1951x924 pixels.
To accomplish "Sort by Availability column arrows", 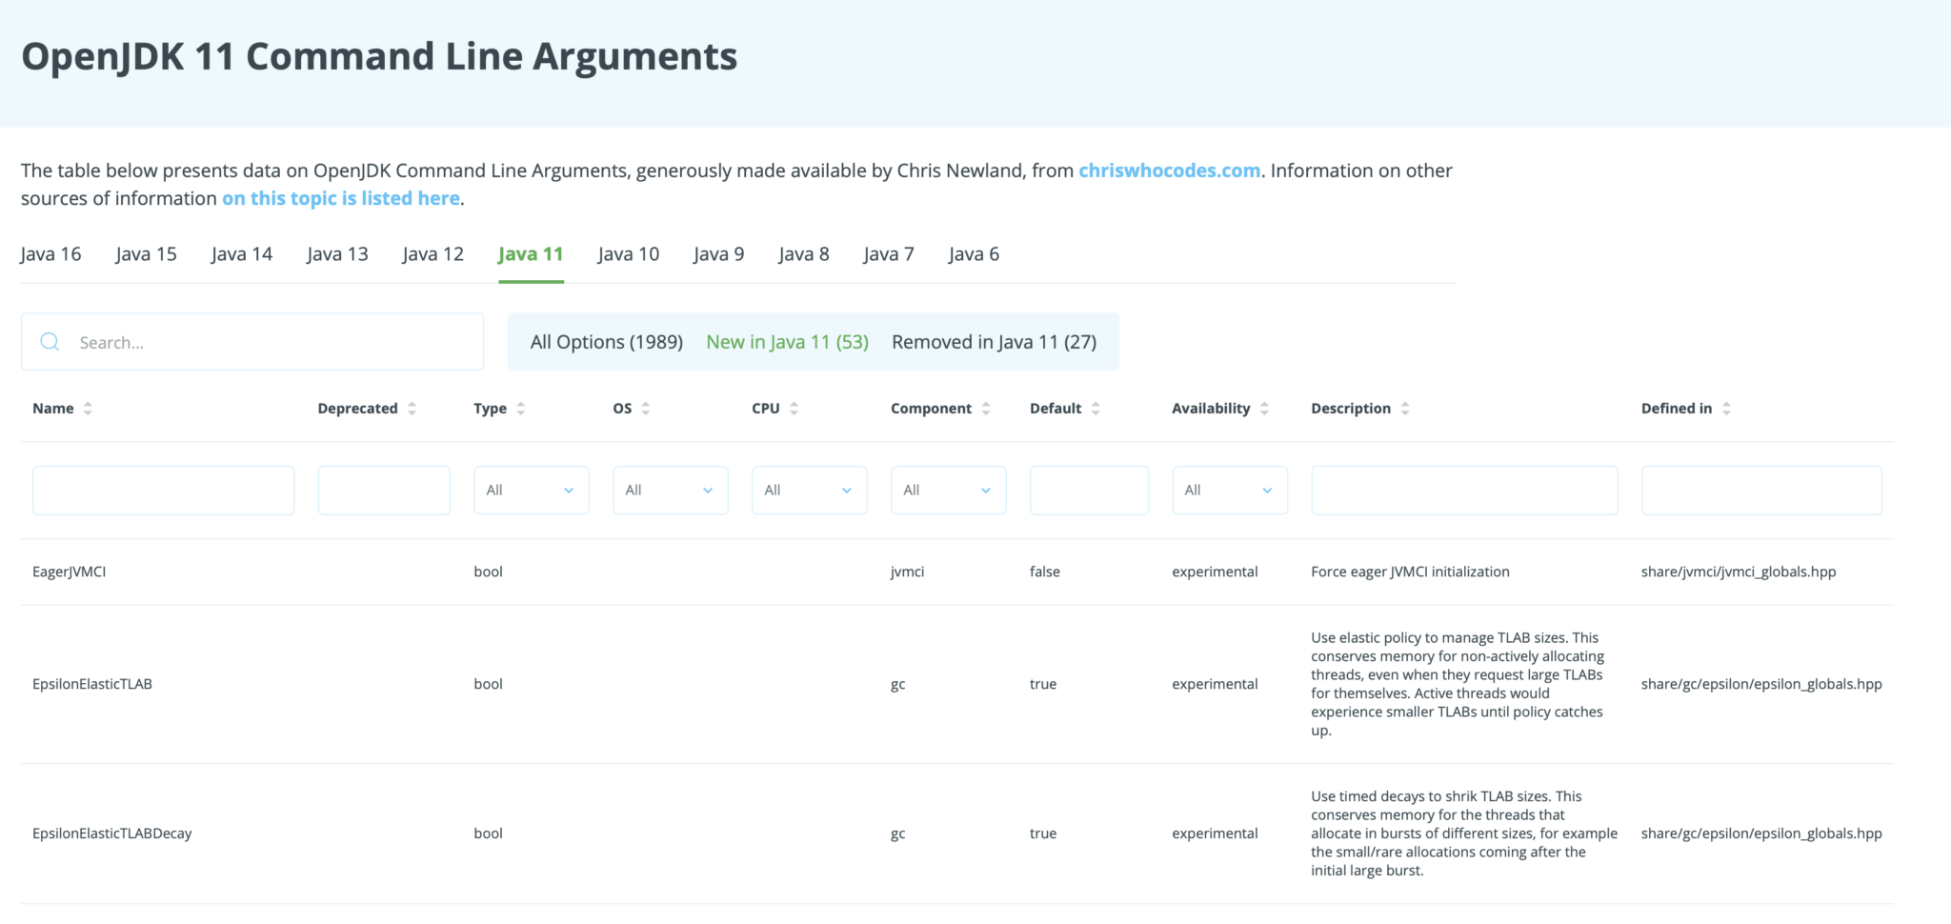I will pos(1264,409).
